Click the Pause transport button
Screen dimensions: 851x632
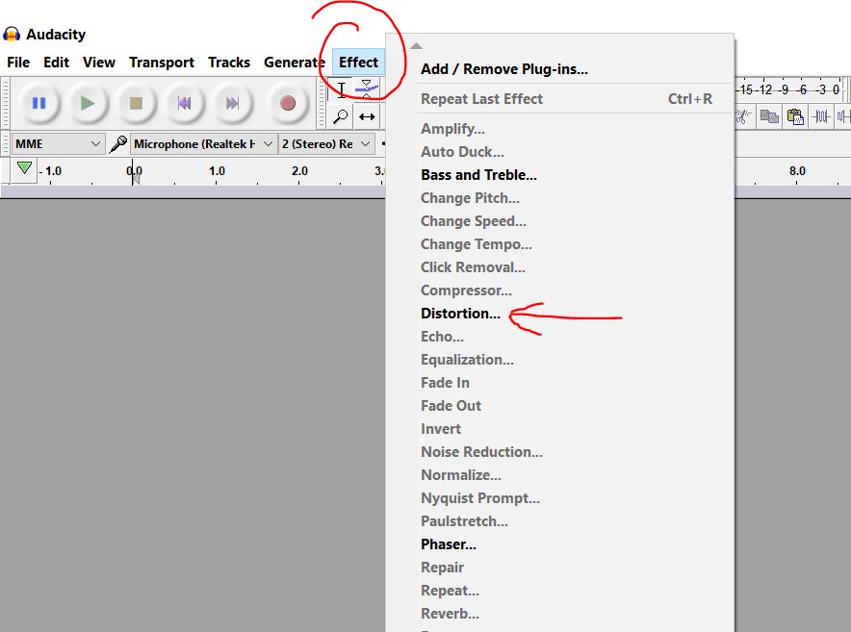pos(39,103)
